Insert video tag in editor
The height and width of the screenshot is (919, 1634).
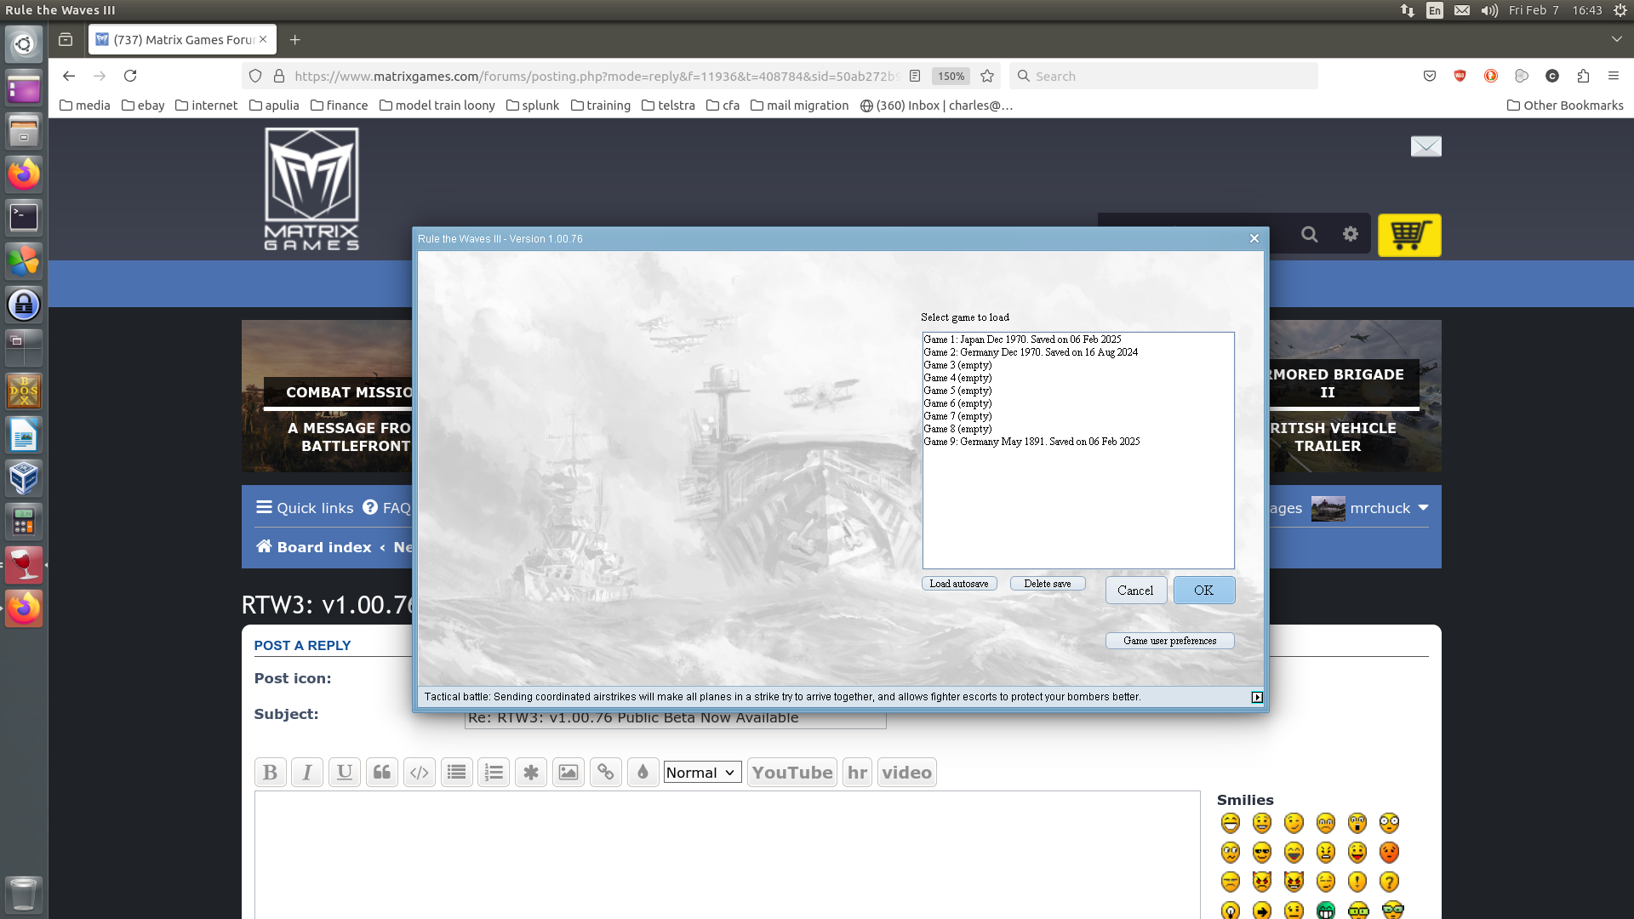coord(906,773)
